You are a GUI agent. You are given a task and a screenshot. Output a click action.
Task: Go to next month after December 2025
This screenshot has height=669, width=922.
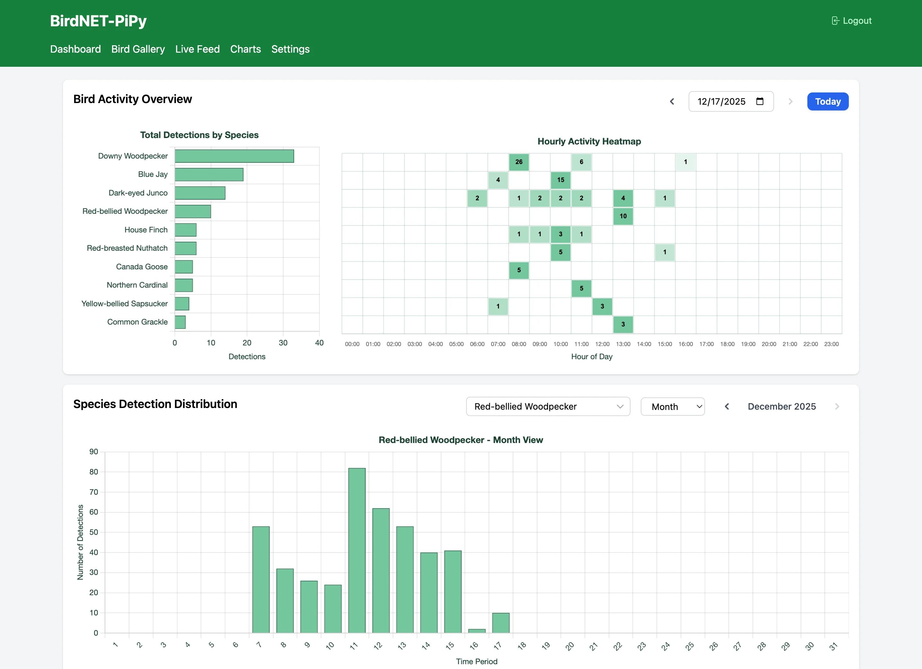coord(837,406)
